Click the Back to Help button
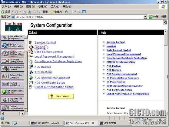Viewport: 169px width, 127px height. pos(61,96)
